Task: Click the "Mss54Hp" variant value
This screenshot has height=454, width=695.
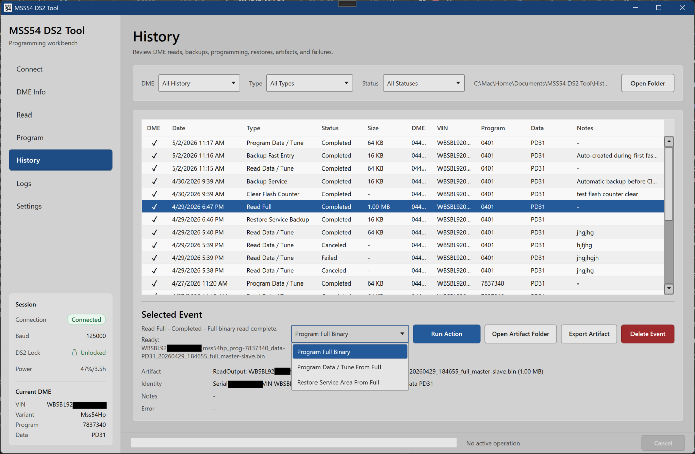Action: 93,415
